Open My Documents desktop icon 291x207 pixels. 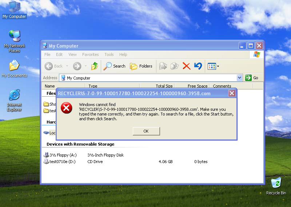14,69
